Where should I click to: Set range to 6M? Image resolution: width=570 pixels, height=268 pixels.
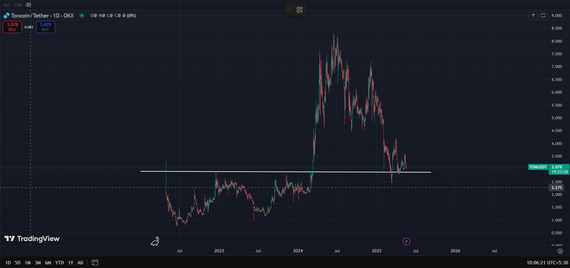[48, 262]
